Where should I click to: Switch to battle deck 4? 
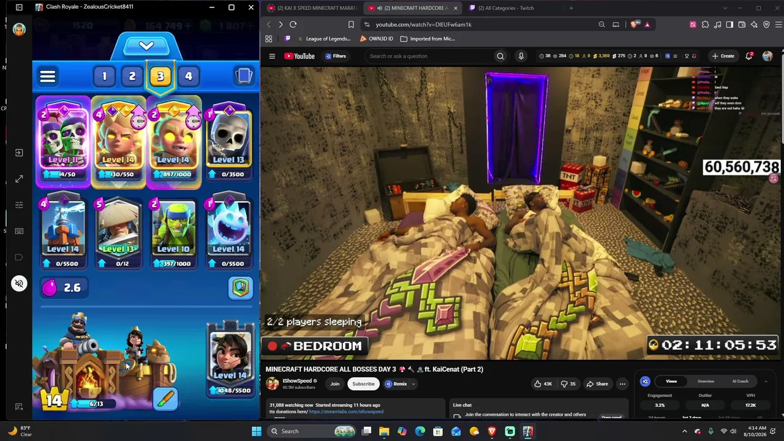point(189,76)
